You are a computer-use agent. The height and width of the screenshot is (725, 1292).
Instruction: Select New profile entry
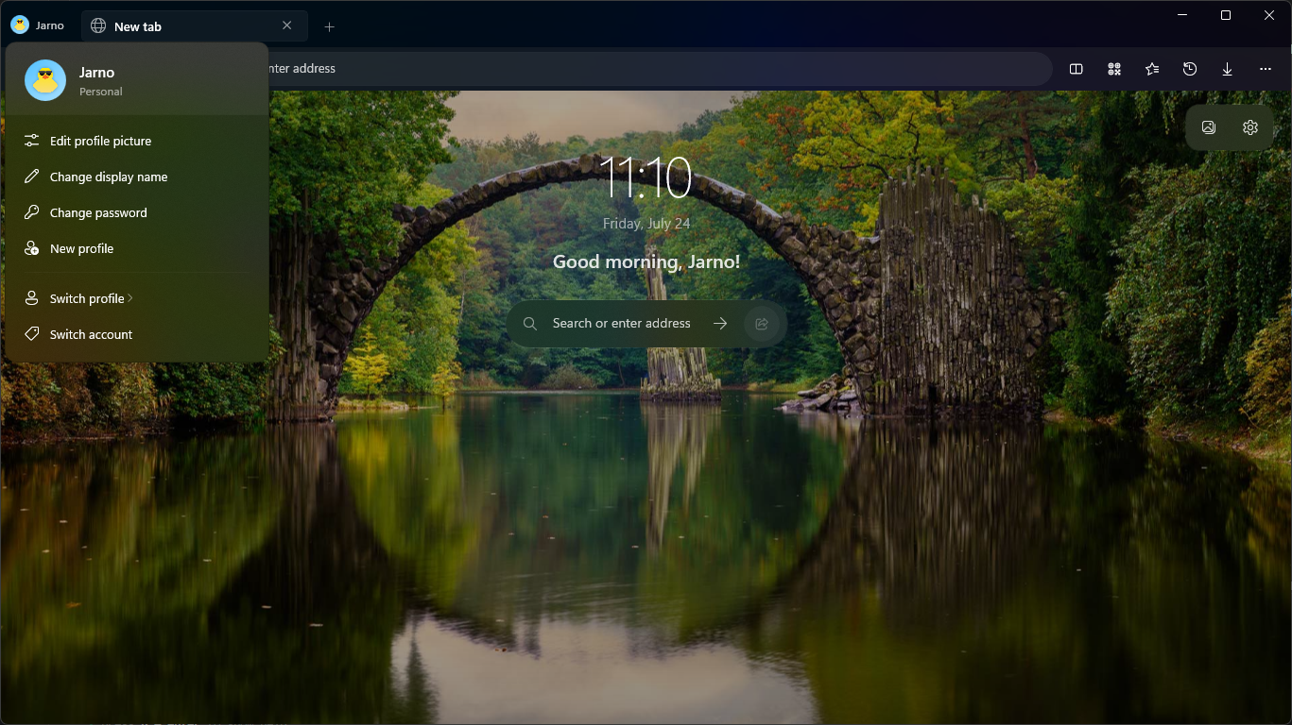[x=137, y=248]
